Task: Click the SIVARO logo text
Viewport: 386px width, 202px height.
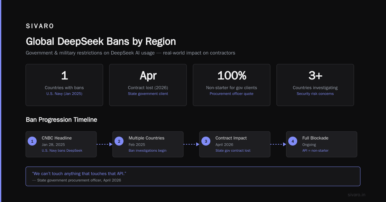Action: 40,26
